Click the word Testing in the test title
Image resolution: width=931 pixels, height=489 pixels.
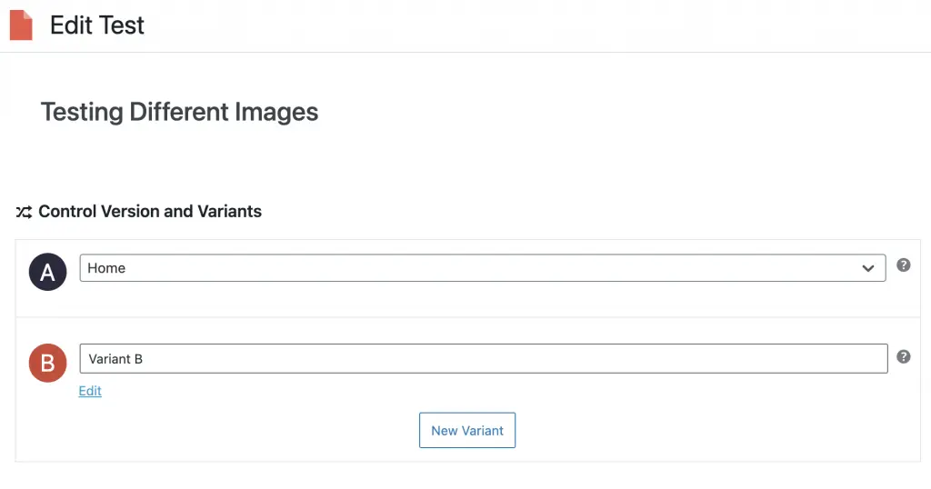tap(82, 112)
